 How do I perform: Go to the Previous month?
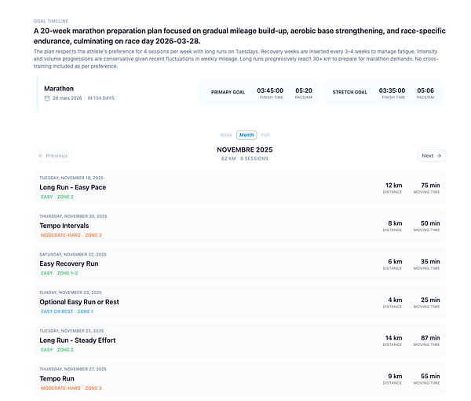coord(53,156)
